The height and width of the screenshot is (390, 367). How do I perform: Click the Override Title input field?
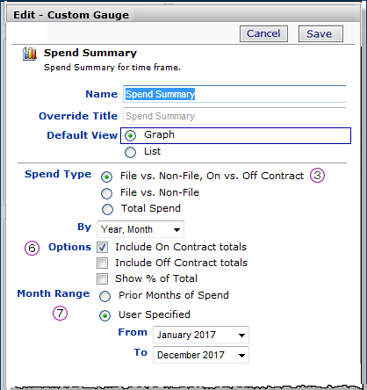coord(234,116)
